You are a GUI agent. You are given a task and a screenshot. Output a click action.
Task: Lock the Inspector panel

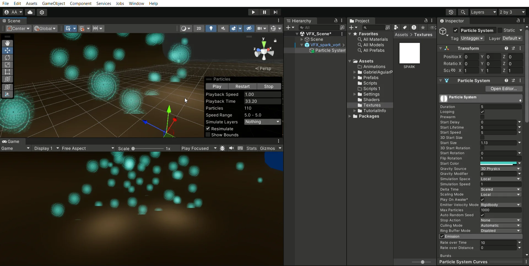518,21
